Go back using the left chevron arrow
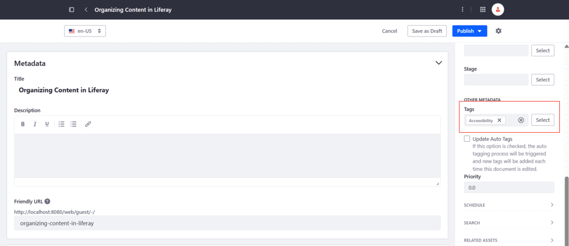 (86, 10)
